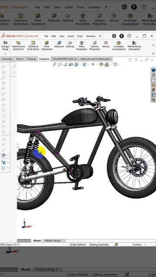Click the Hide/Show Items icon

[x=93, y=64]
